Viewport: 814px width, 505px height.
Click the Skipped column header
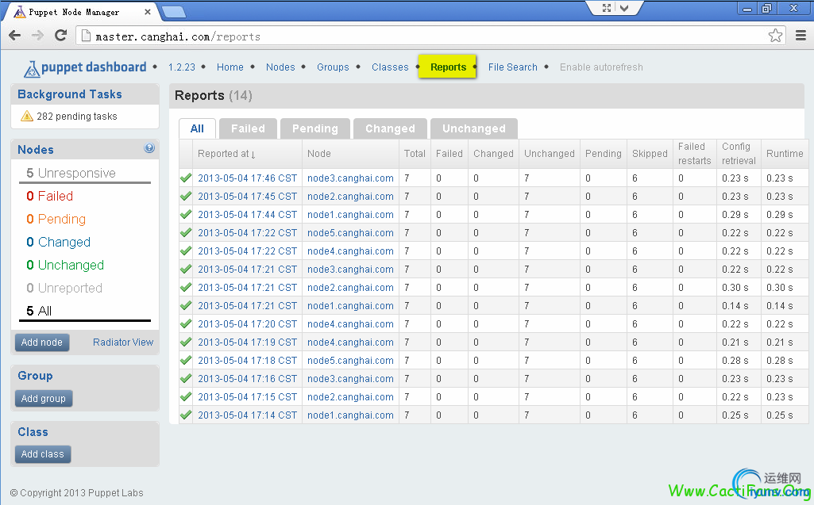click(650, 154)
